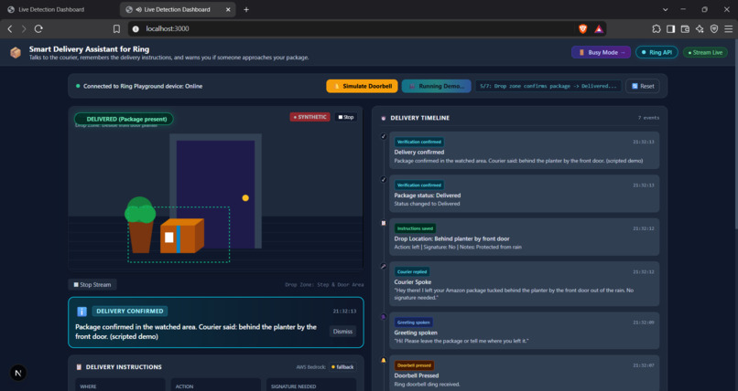The height and width of the screenshot is (391, 738).
Task: Reset the demo with the Reset button
Action: 643,87
